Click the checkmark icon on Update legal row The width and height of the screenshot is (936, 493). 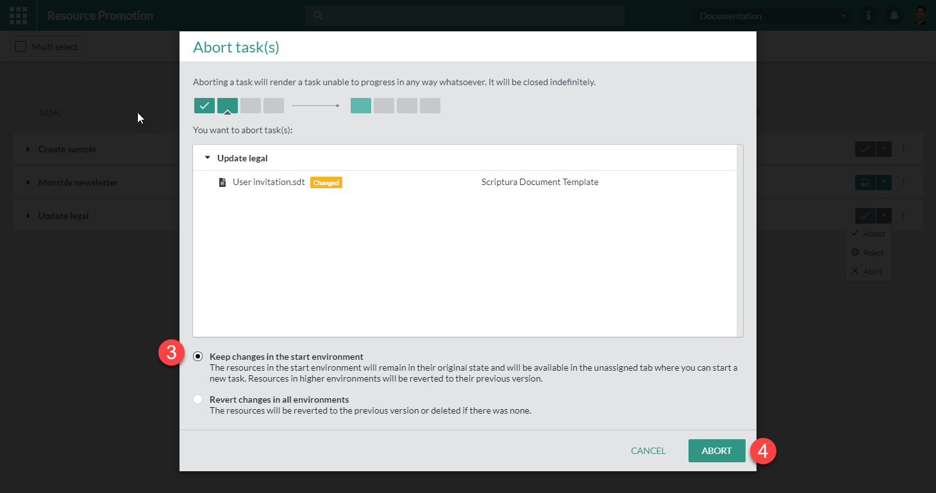click(x=865, y=216)
